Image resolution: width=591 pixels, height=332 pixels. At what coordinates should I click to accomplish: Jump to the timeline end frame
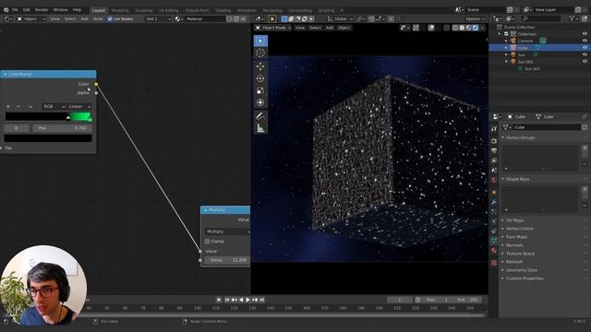point(262,300)
